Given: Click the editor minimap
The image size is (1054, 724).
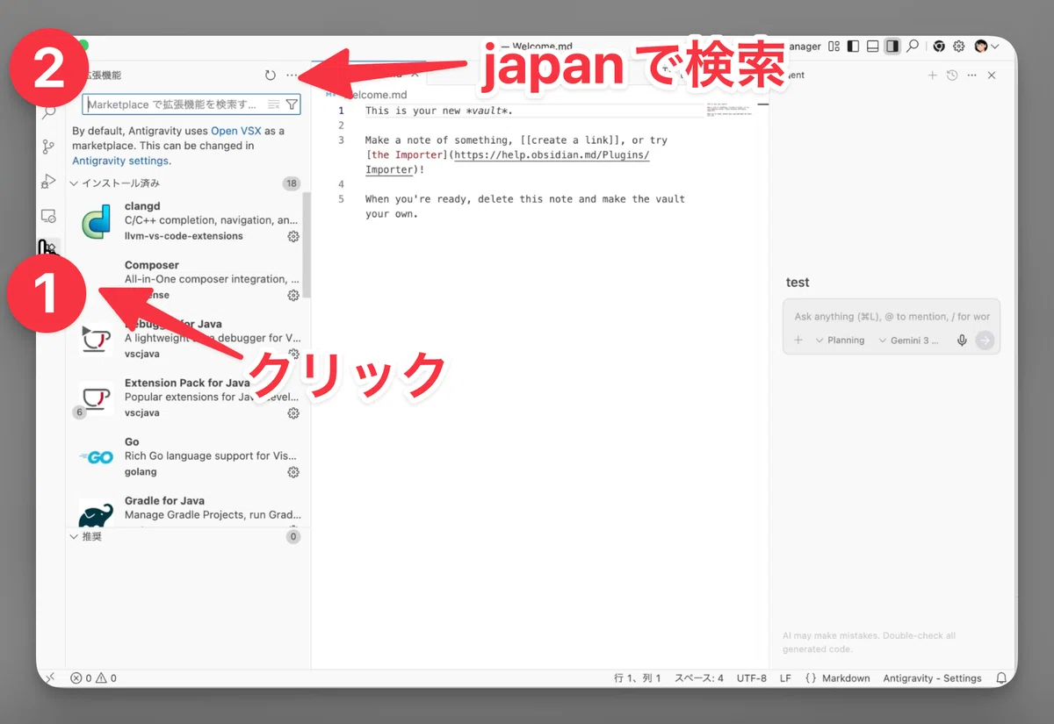Looking at the screenshot, I should click(x=729, y=110).
